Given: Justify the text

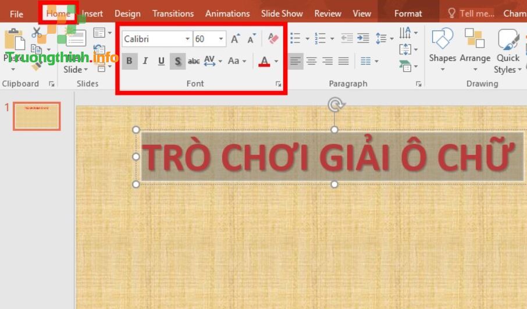Looking at the screenshot, I should 344,61.
